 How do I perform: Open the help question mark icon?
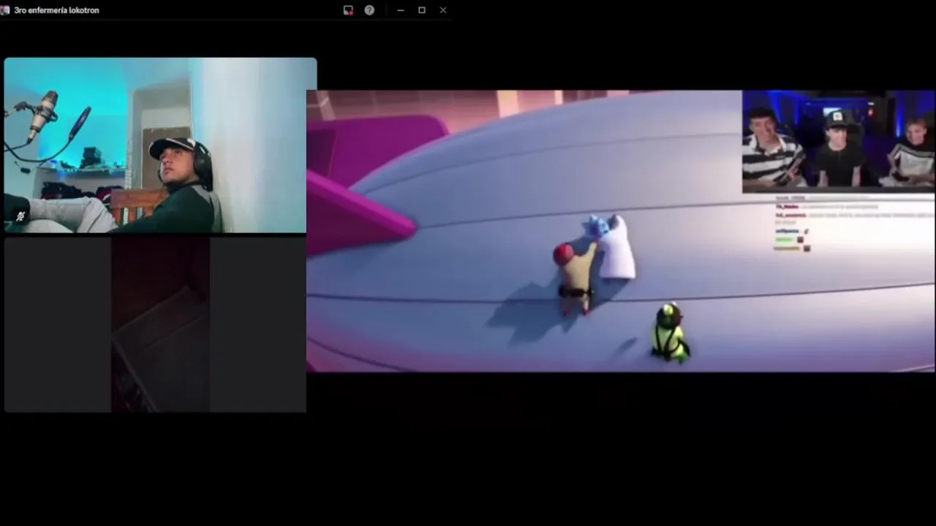(369, 10)
